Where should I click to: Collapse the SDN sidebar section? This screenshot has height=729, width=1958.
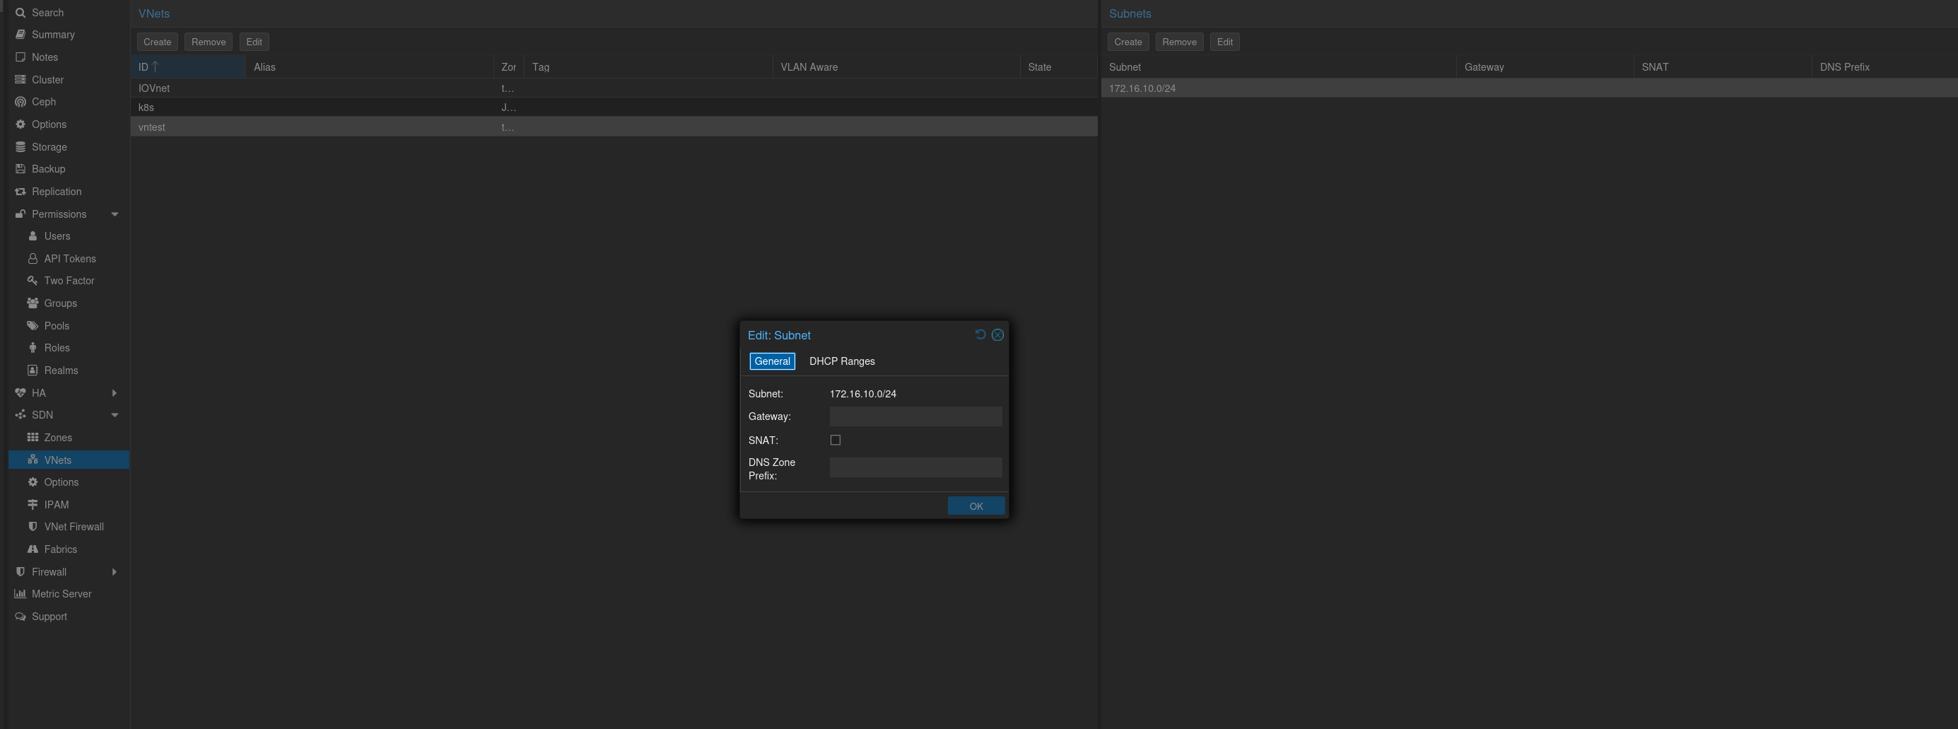(115, 415)
